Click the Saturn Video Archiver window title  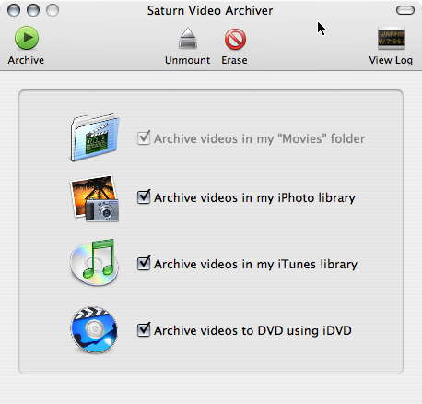click(x=210, y=11)
